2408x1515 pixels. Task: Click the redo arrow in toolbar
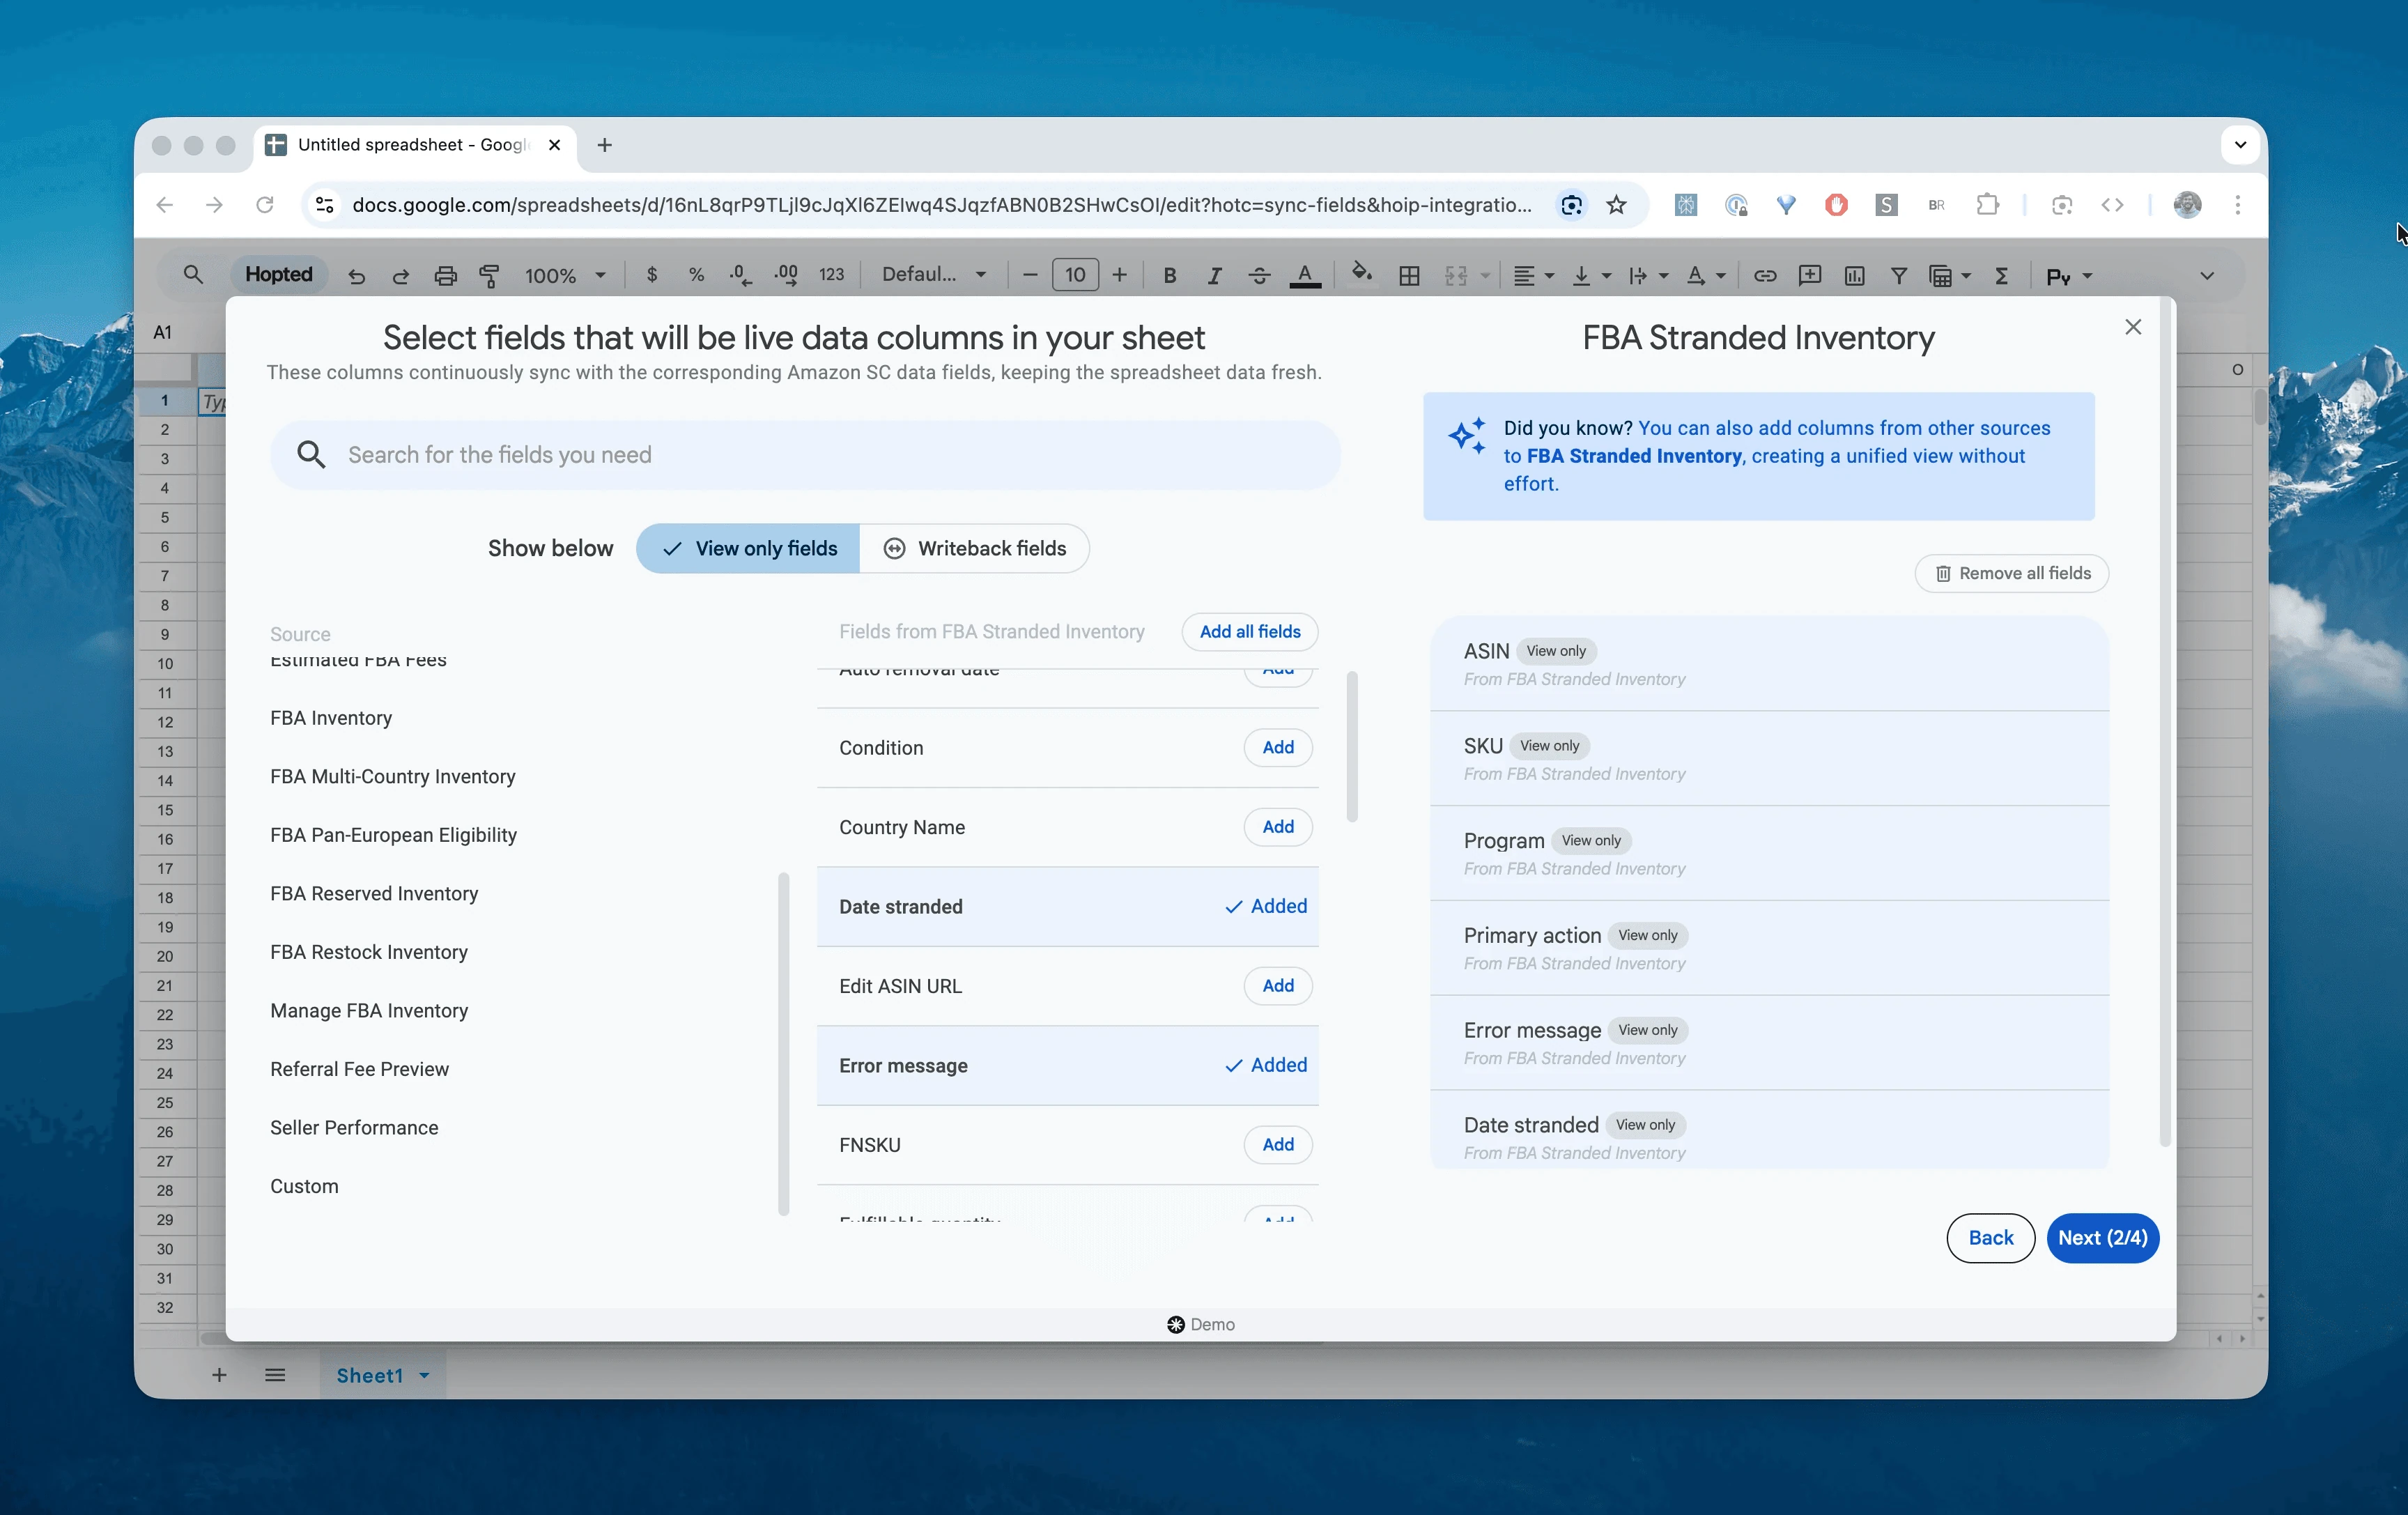[x=400, y=275]
